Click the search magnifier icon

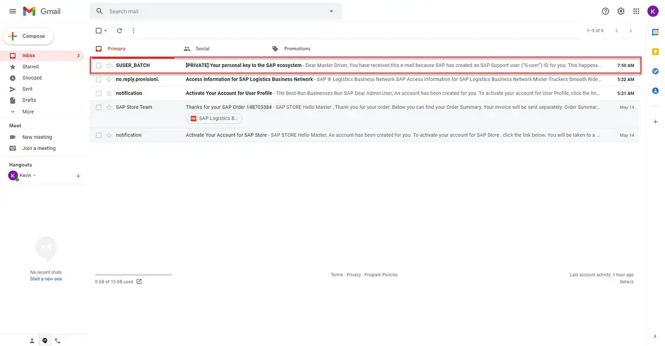[99, 12]
